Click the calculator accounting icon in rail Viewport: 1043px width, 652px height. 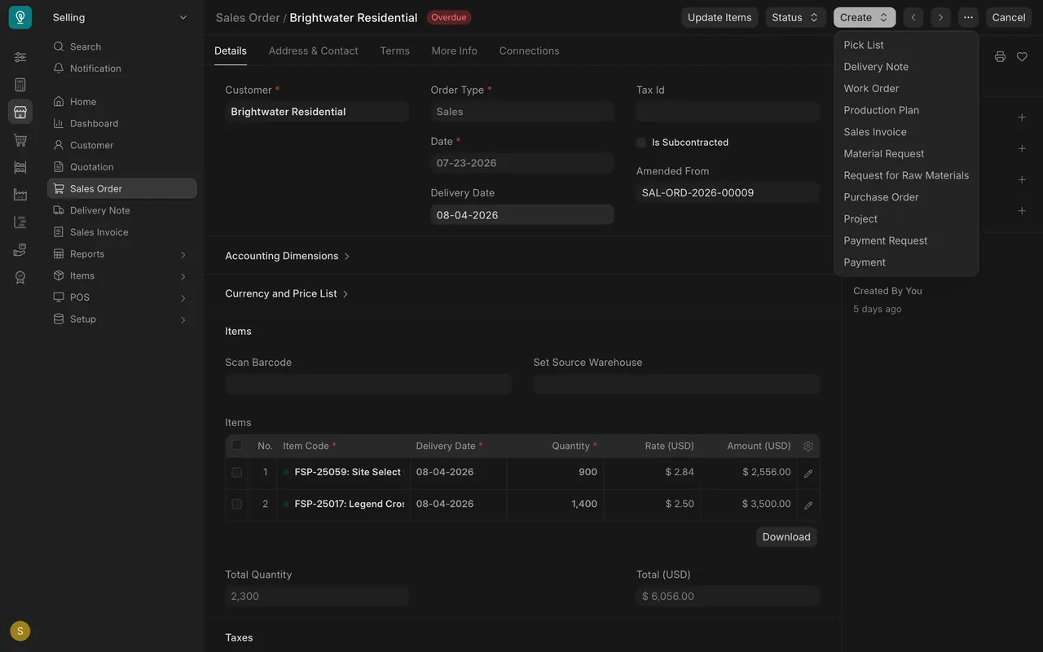[x=20, y=85]
